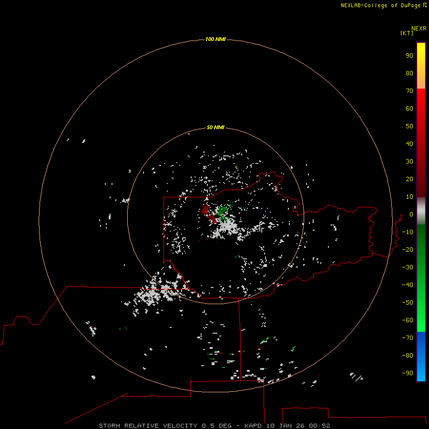This screenshot has height=429, width=429.
Task: Click the 80 value on velocity scale
Action: pos(409,73)
